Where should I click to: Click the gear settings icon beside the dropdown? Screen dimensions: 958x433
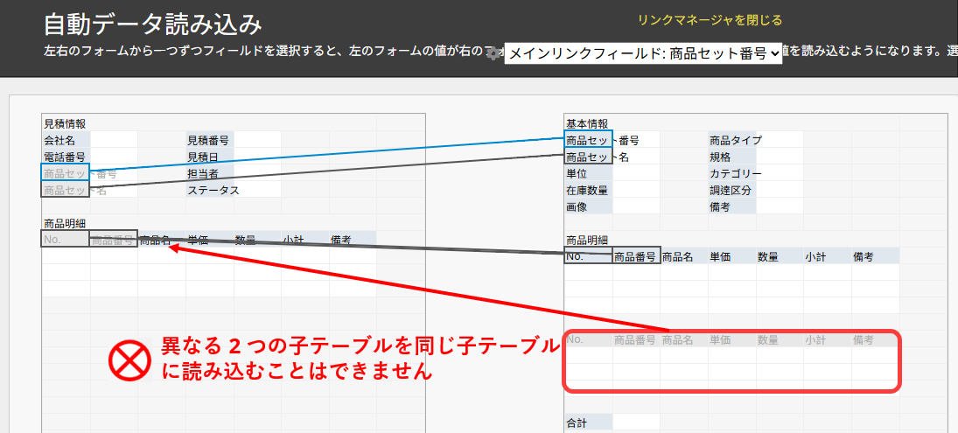click(495, 53)
